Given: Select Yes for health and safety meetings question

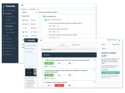Looking at the screenshot, I should [49, 63].
